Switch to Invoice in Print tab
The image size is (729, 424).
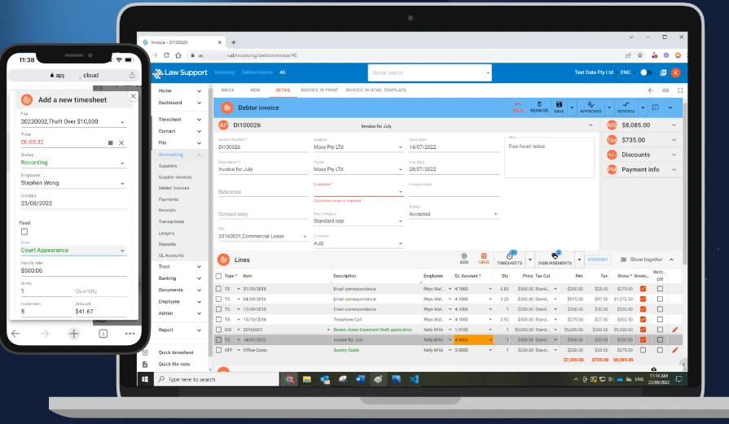(x=318, y=90)
